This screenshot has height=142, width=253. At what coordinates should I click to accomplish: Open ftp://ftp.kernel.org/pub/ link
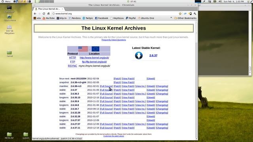point(94,62)
